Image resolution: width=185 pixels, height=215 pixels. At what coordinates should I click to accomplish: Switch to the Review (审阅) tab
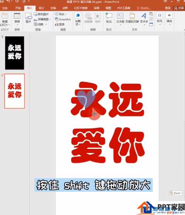click(x=97, y=8)
